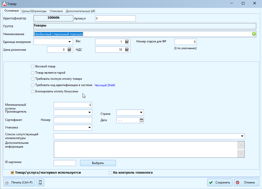Viewport: 262px width, 189px height.
Task: Open calendar picker in Дата field
Action: tap(141, 120)
